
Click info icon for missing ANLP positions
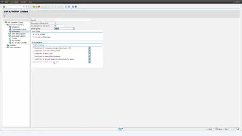pos(89,56)
